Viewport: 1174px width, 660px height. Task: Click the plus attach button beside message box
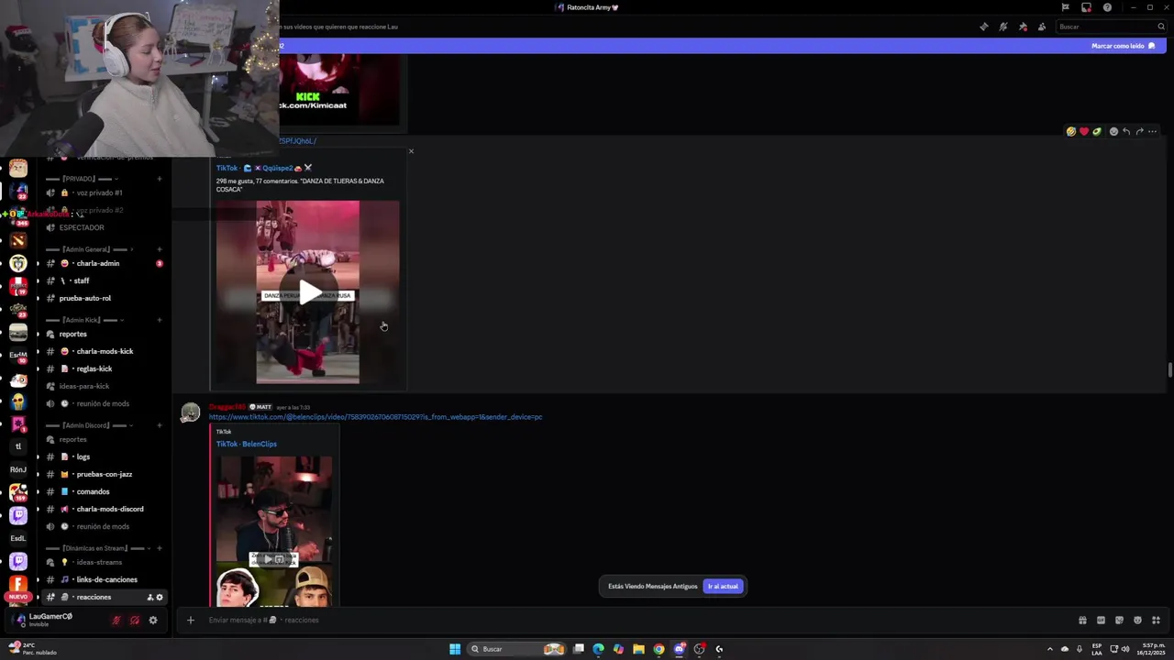tap(190, 621)
